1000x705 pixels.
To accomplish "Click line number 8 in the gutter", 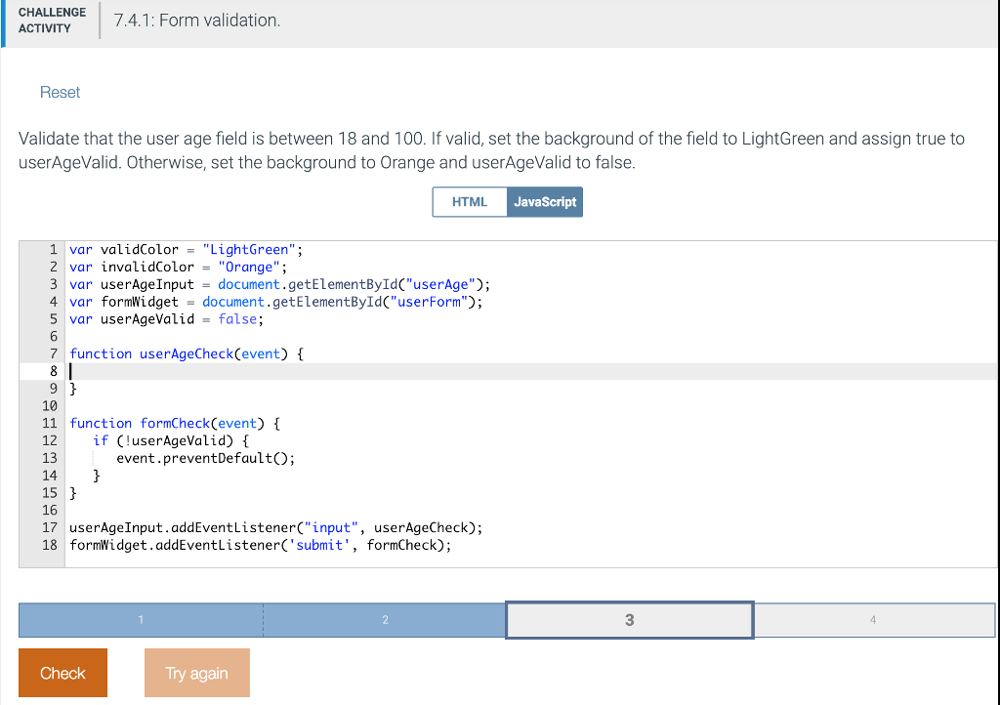I will [51, 371].
